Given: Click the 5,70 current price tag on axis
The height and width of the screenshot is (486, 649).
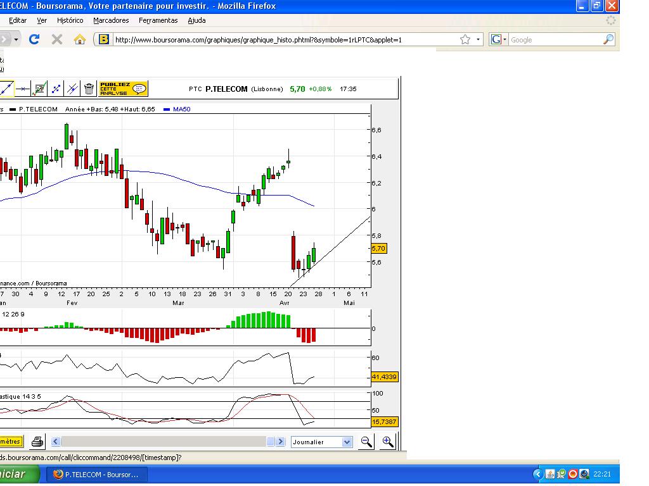Looking at the screenshot, I should 379,248.
